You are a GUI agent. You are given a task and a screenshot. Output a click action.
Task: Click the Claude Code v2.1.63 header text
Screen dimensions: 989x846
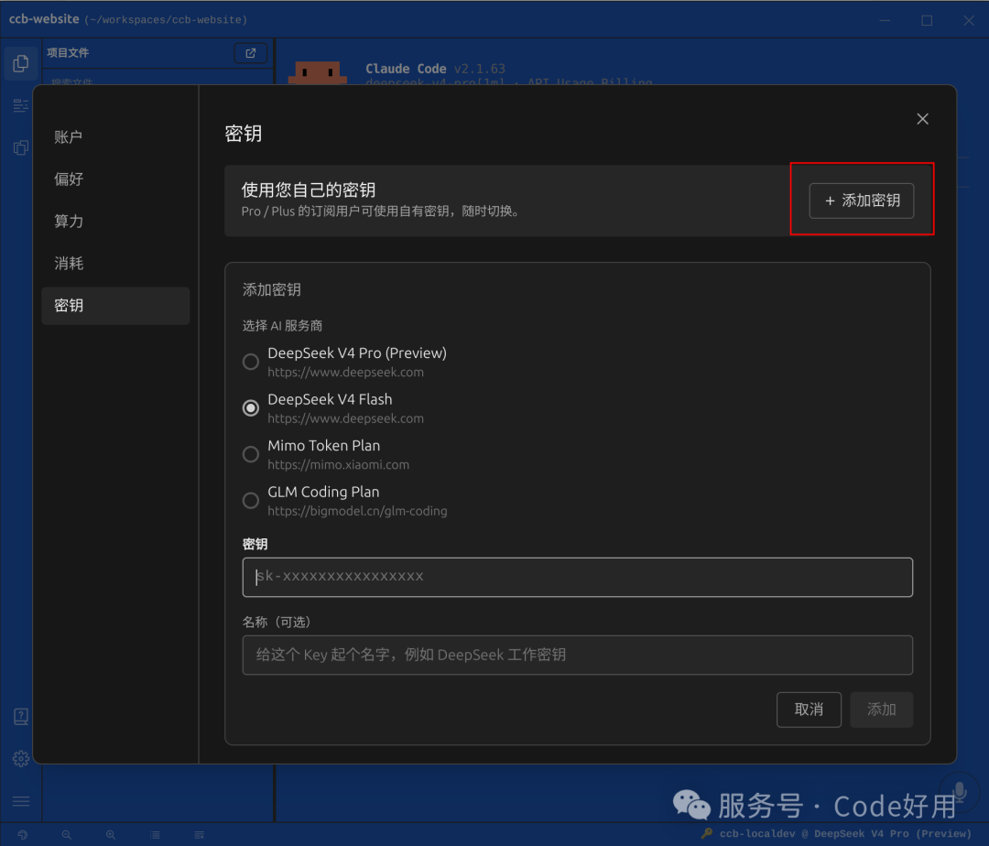pos(435,69)
